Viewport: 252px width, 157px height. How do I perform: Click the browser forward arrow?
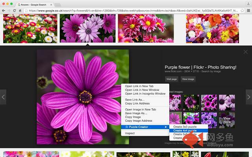[9, 11]
